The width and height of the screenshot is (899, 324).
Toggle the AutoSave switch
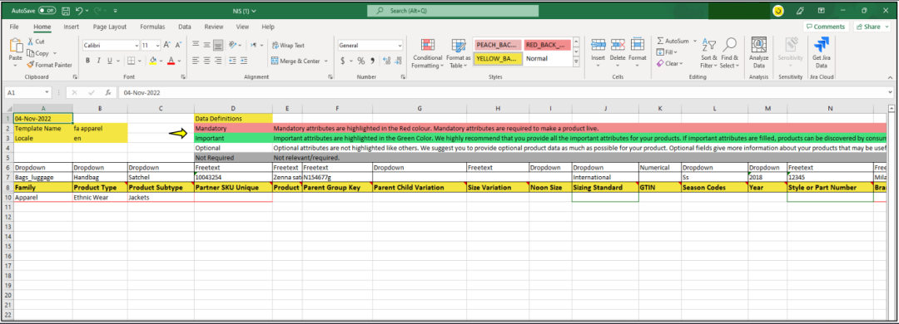click(x=47, y=10)
